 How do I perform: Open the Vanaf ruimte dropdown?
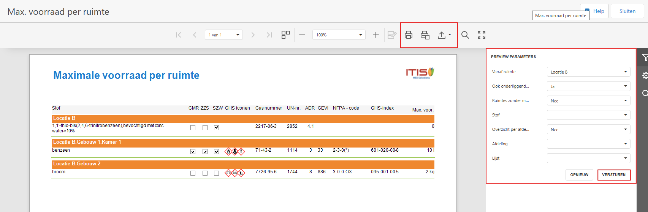click(x=588, y=72)
